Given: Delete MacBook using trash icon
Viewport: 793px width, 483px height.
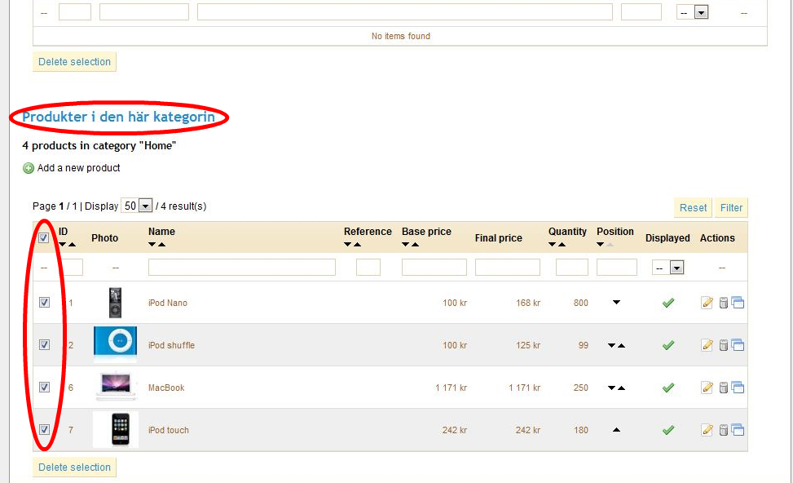Looking at the screenshot, I should pos(724,388).
